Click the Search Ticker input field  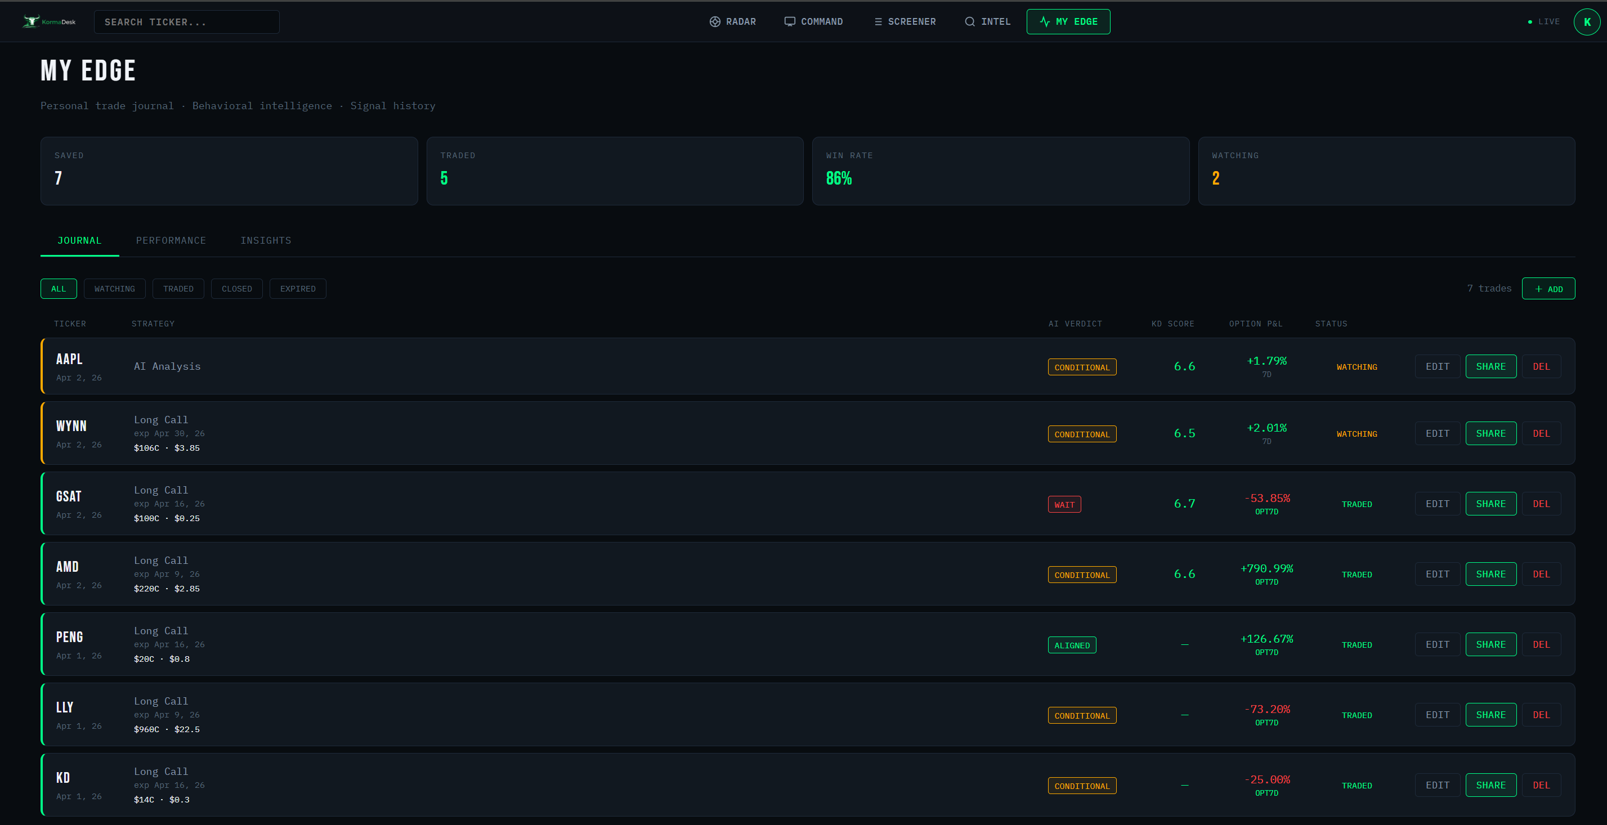click(x=186, y=22)
